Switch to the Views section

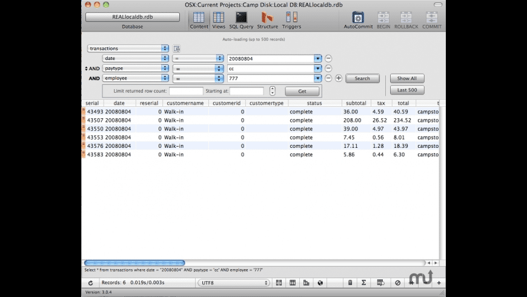click(x=219, y=19)
